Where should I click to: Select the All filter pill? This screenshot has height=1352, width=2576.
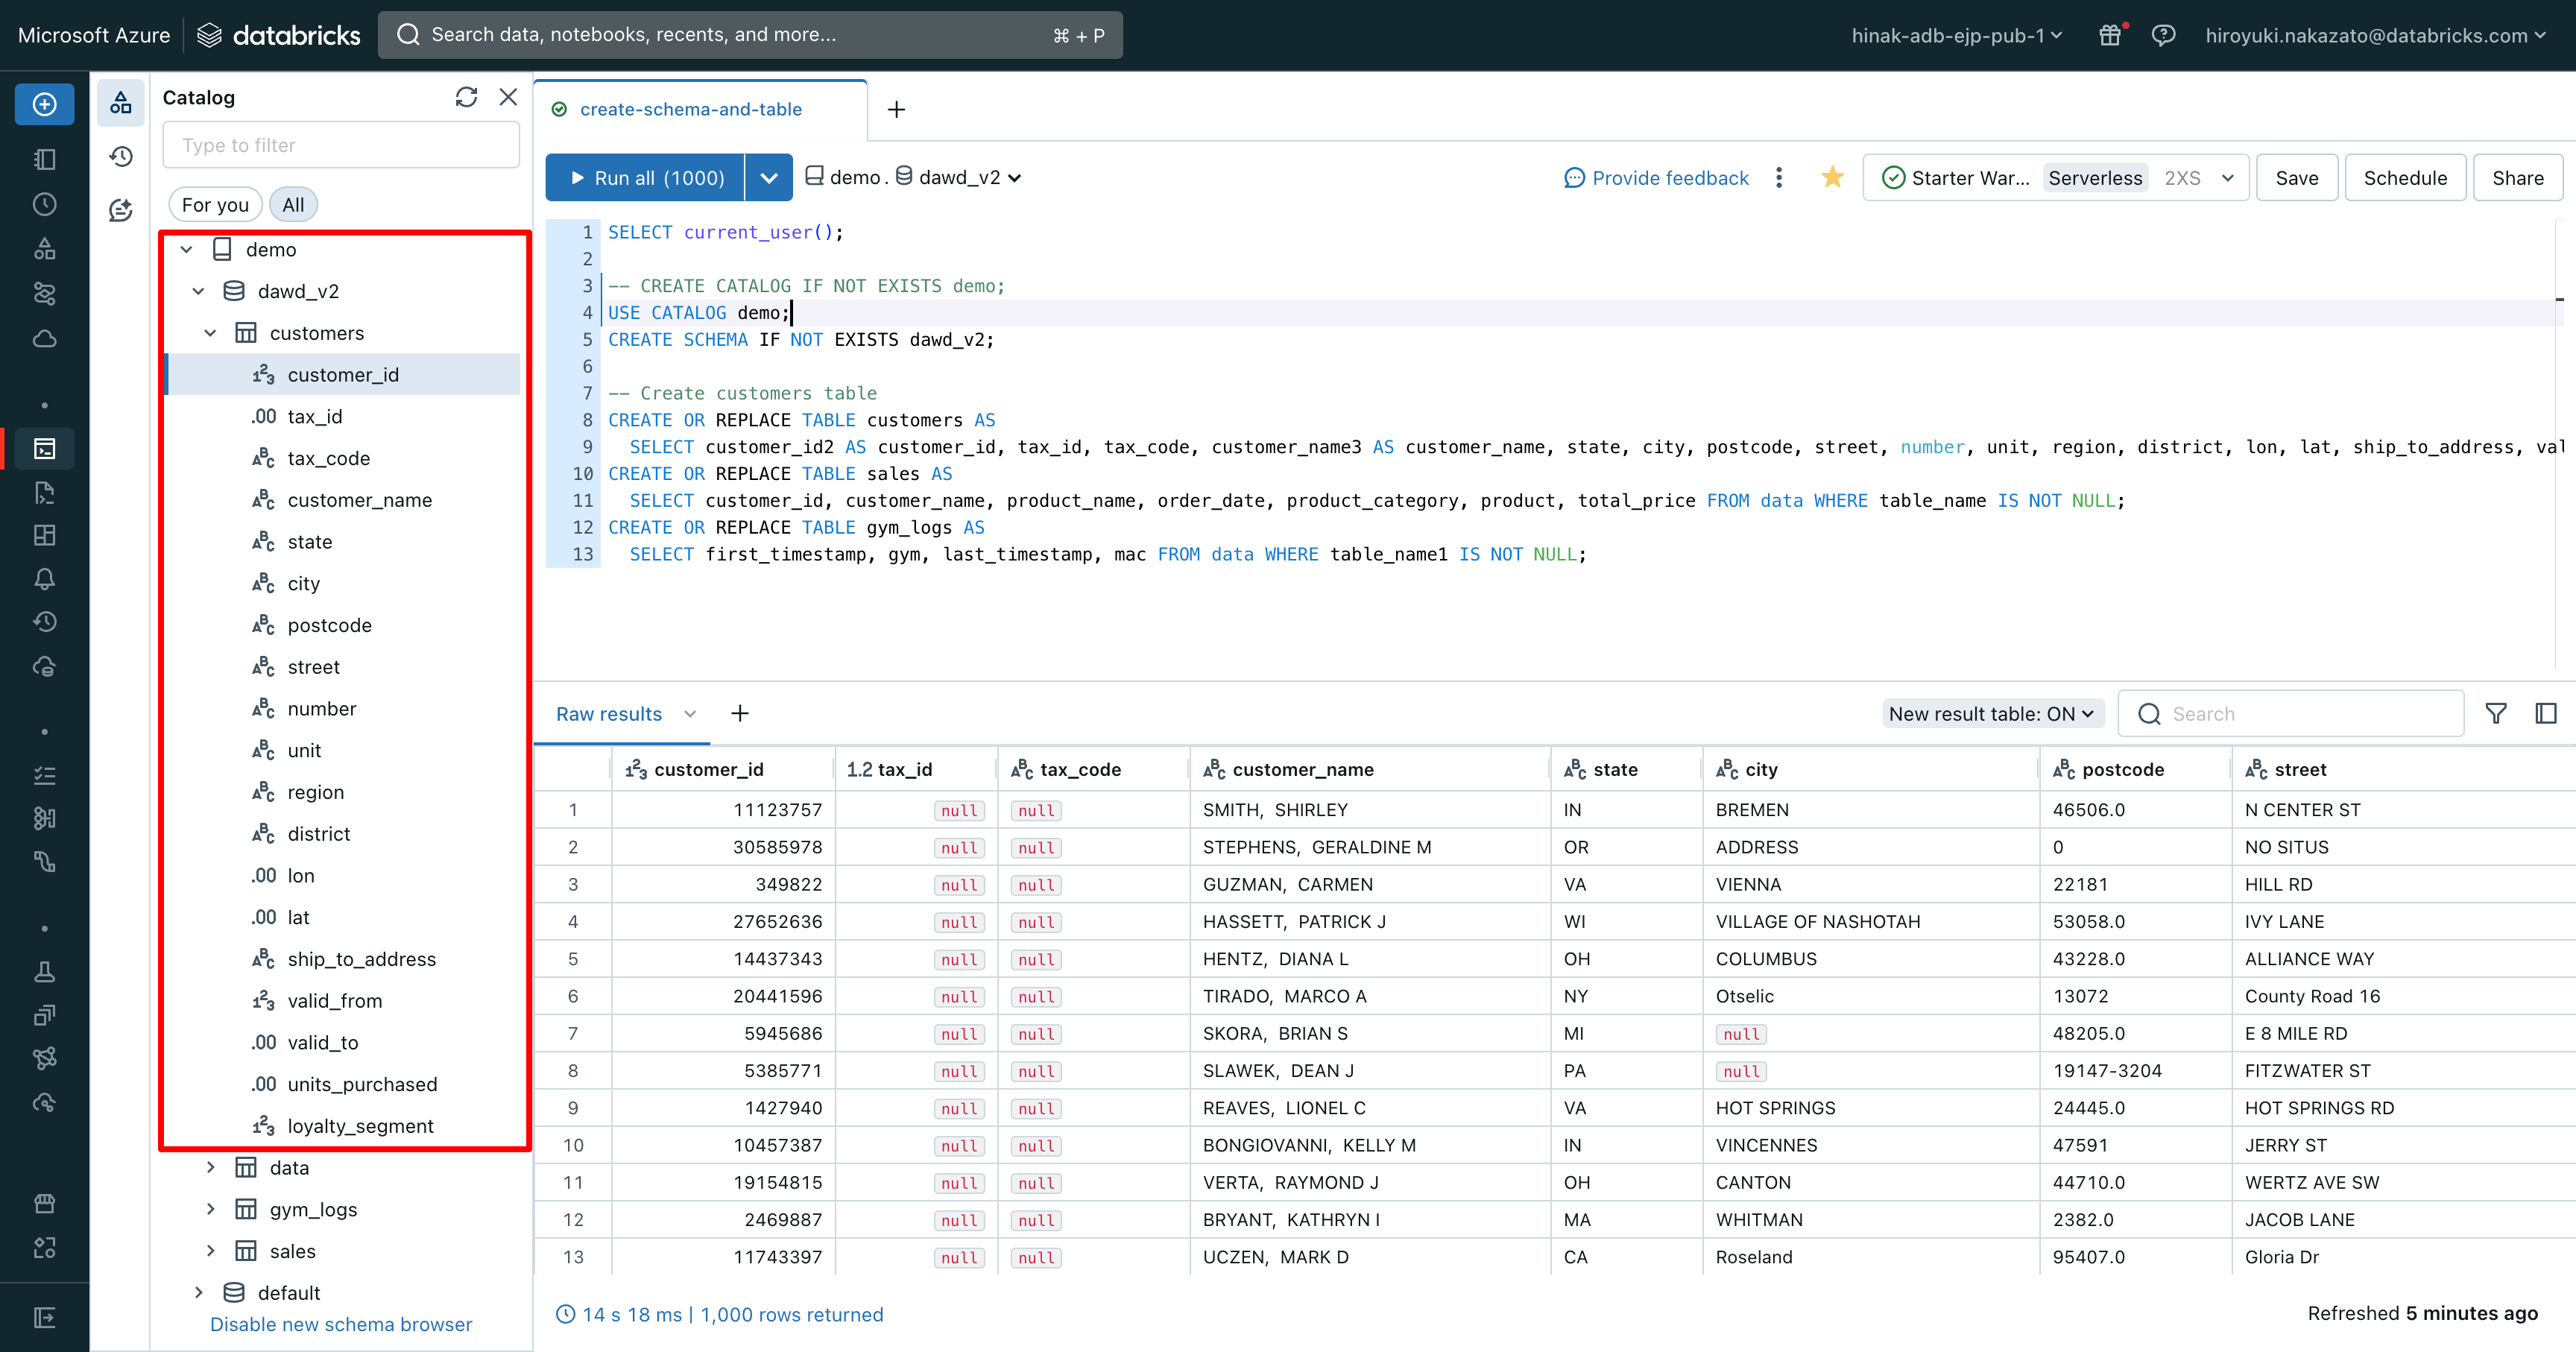(x=293, y=205)
